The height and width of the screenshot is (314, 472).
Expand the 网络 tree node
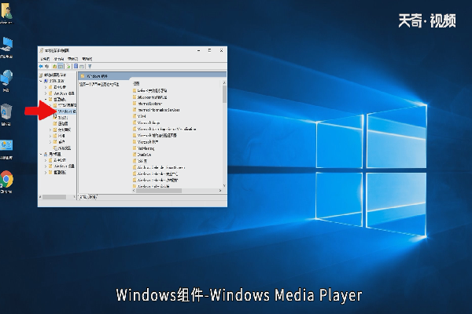[50, 136]
